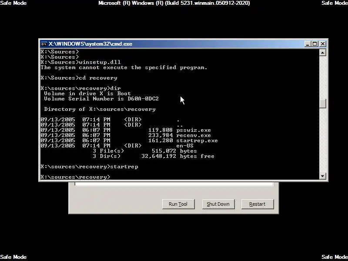Screen dimensions: 348x261
Task: Click 'Volume in drive X is Boot' line
Action: [x=87, y=94]
